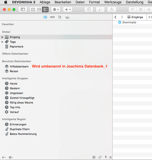
Task: Click the Eingänge path label
Action: pos(137,17)
